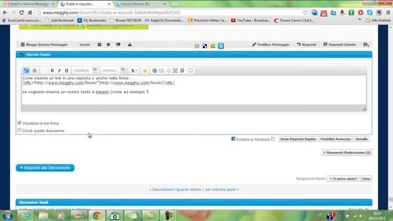Open the text color A dropdown
Screen dimensions: 393x221
tap(134, 71)
